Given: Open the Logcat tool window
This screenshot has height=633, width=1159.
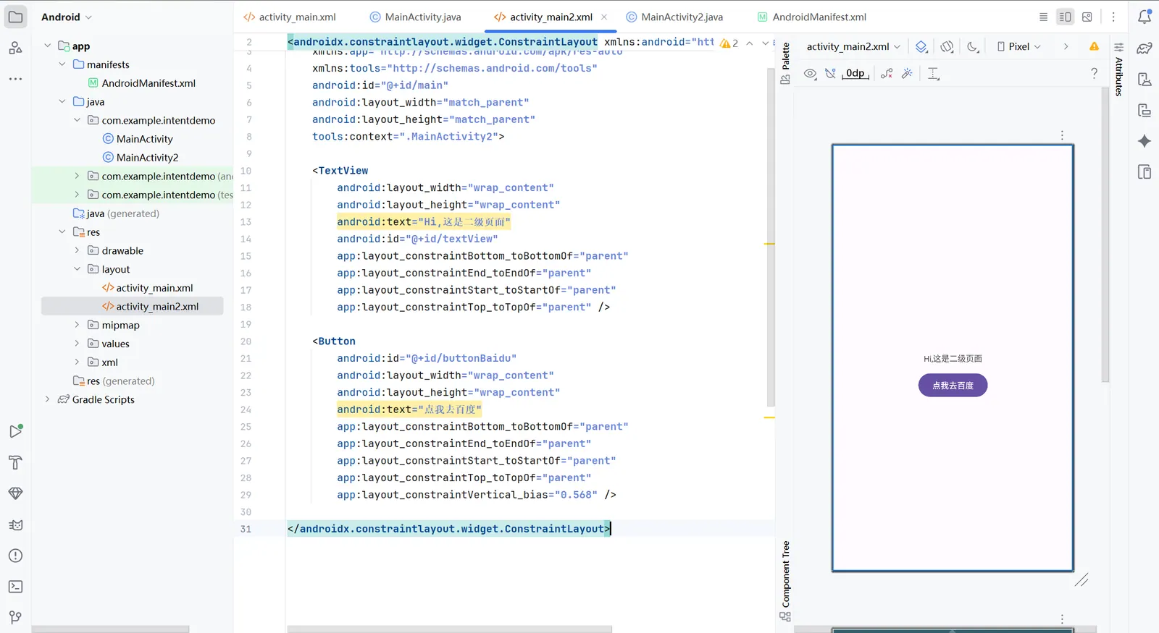Looking at the screenshot, I should (15, 525).
